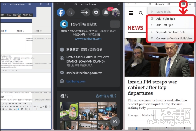The width and height of the screenshot is (196, 131).
Task: Click split view icon in techbang.com pane header
Action: 41,4
